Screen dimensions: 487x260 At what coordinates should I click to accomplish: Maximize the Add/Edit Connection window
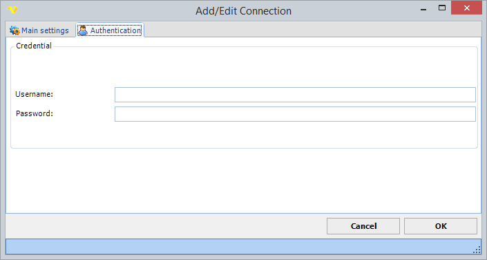click(x=442, y=8)
